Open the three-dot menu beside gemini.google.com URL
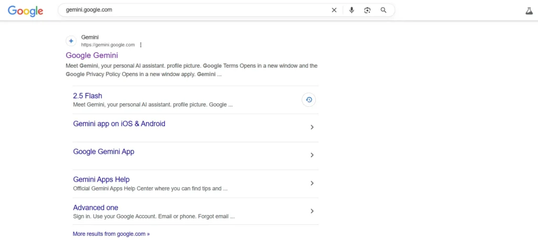This screenshot has height=248, width=538. pos(141,45)
